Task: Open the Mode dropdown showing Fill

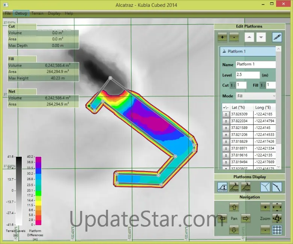Action: click(256, 96)
